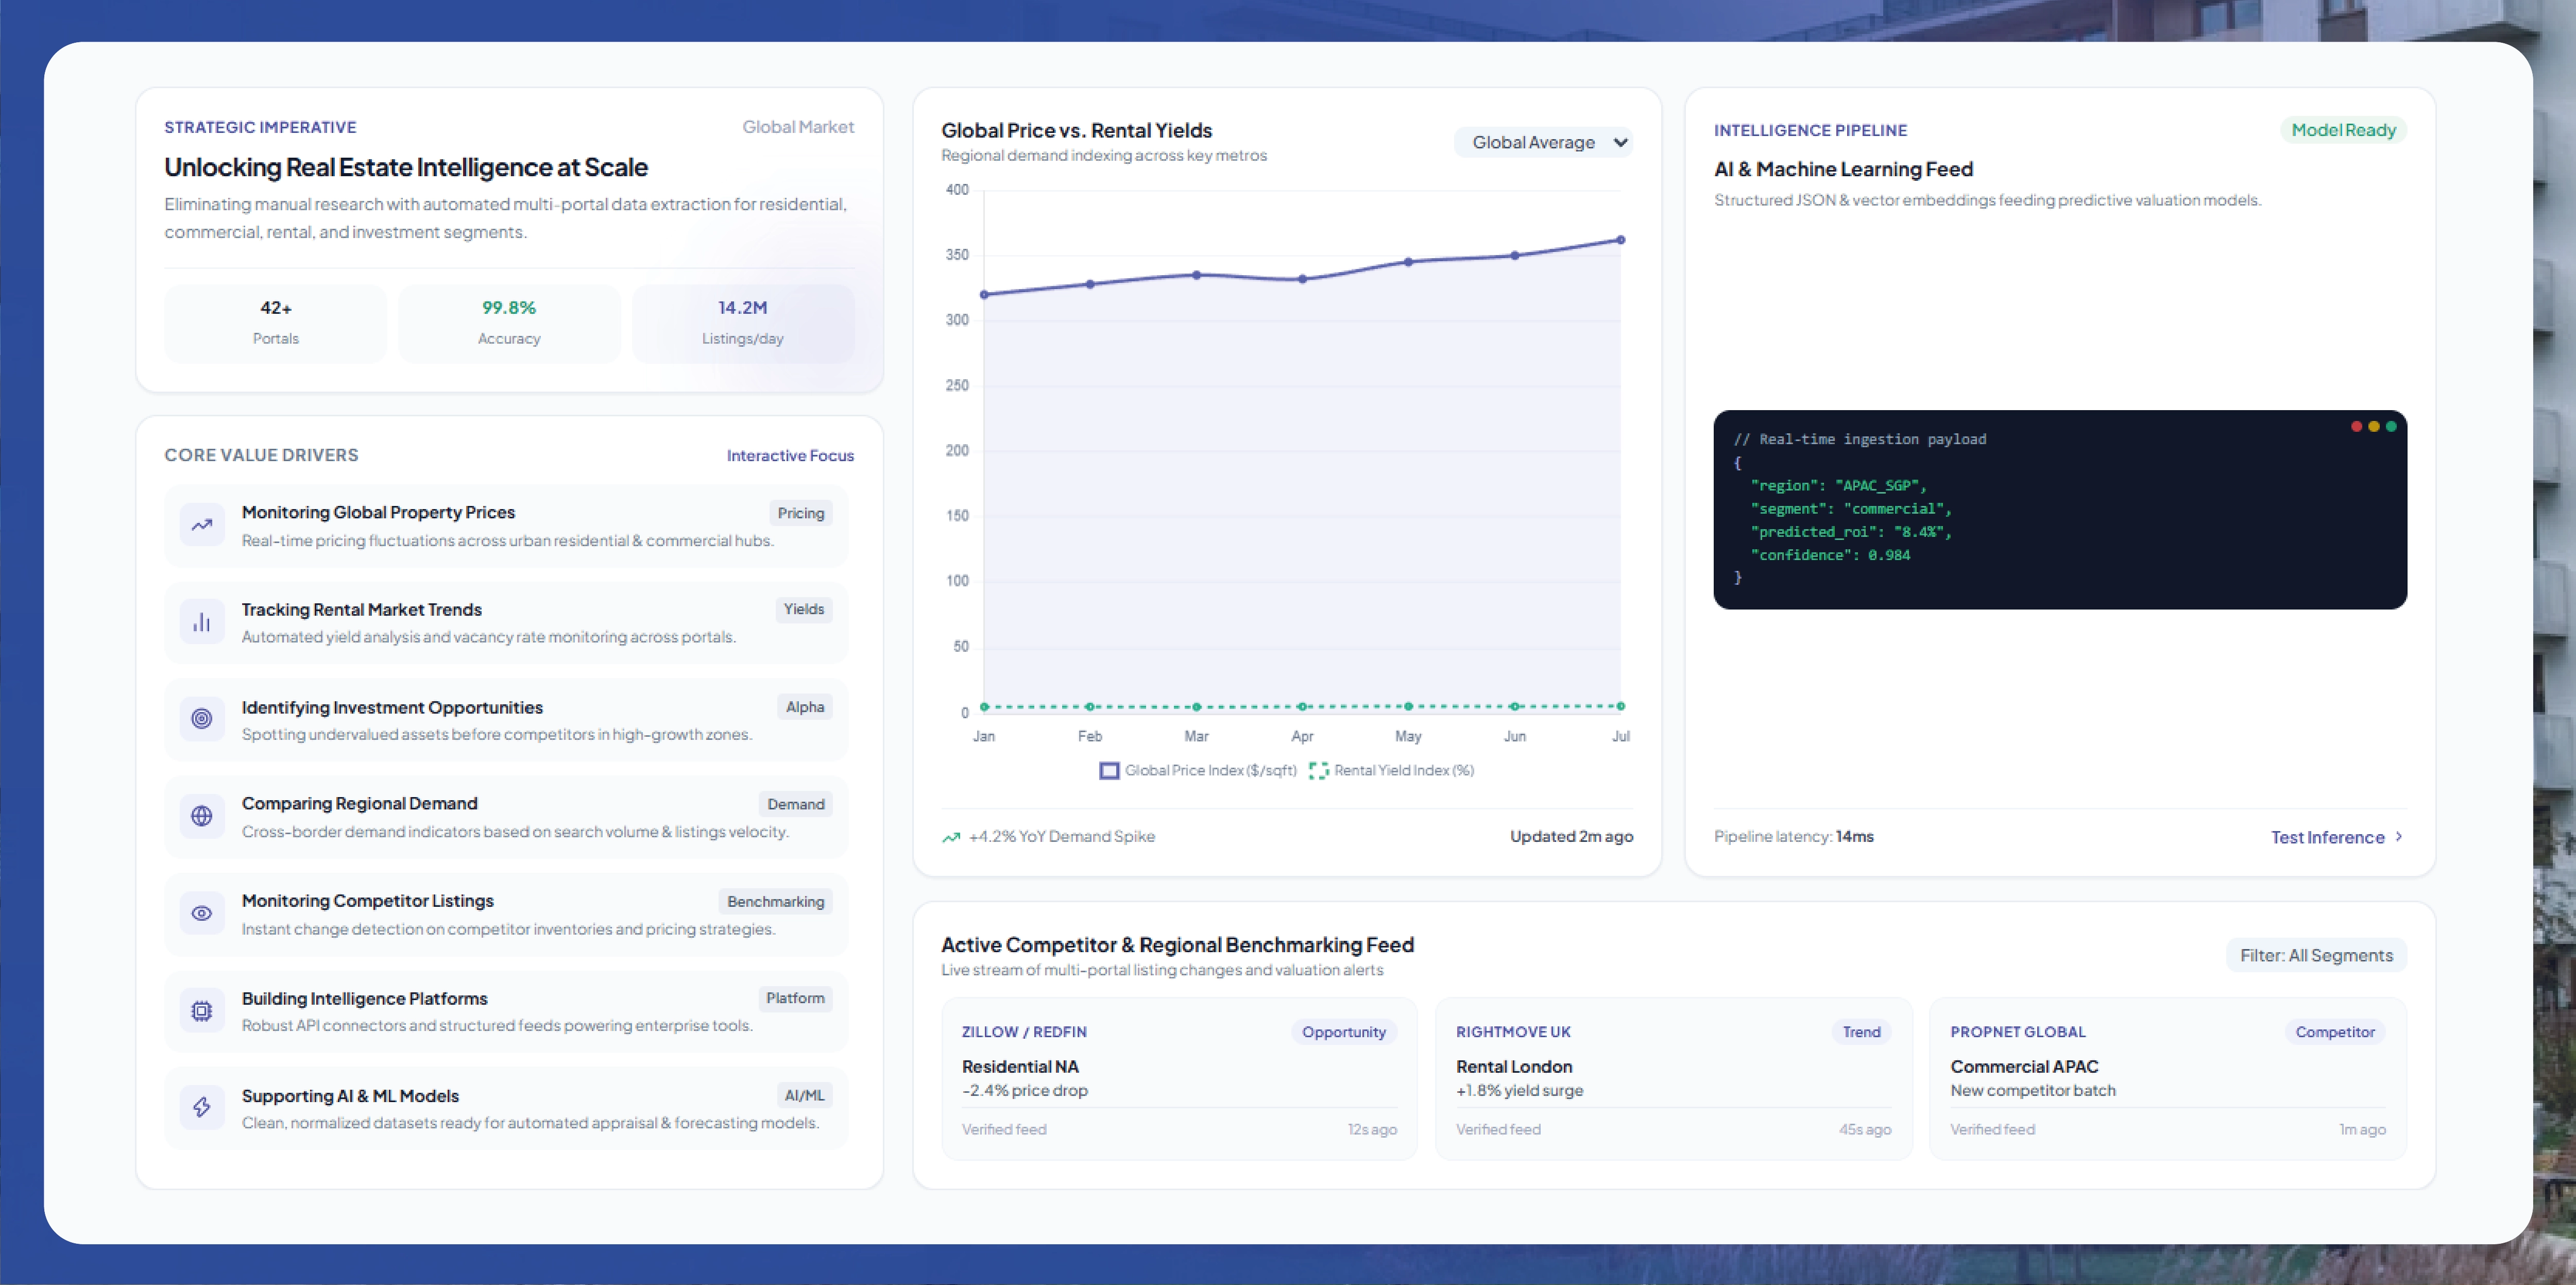Select the Demand tag
Viewport: 2576px width, 1285px height.
(x=796, y=804)
